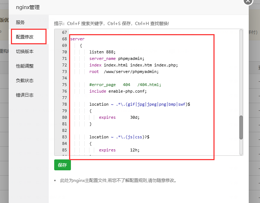Close the nginx管理 dialog

(x=248, y=1)
